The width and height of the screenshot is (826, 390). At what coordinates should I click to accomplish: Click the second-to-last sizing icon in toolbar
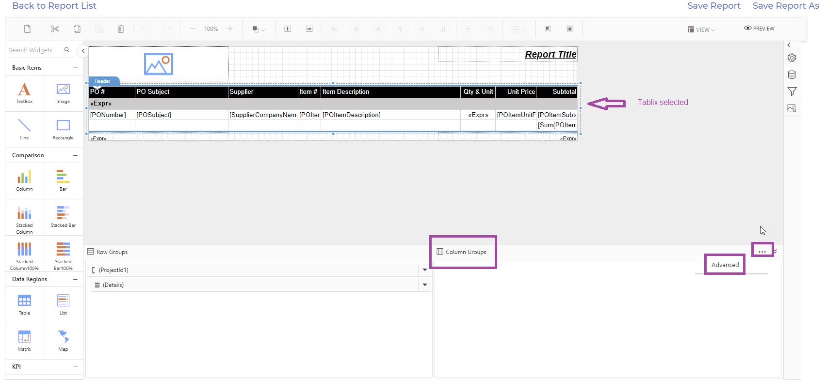[548, 29]
